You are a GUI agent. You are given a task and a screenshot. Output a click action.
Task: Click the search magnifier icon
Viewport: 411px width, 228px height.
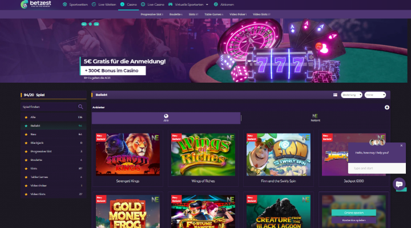80,107
